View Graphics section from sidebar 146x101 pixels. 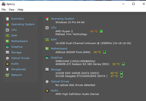pyautogui.click(x=17, y=47)
